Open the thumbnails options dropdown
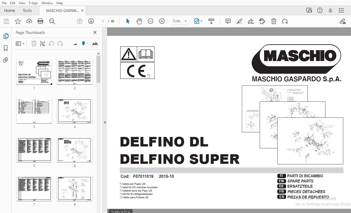 click(x=20, y=43)
